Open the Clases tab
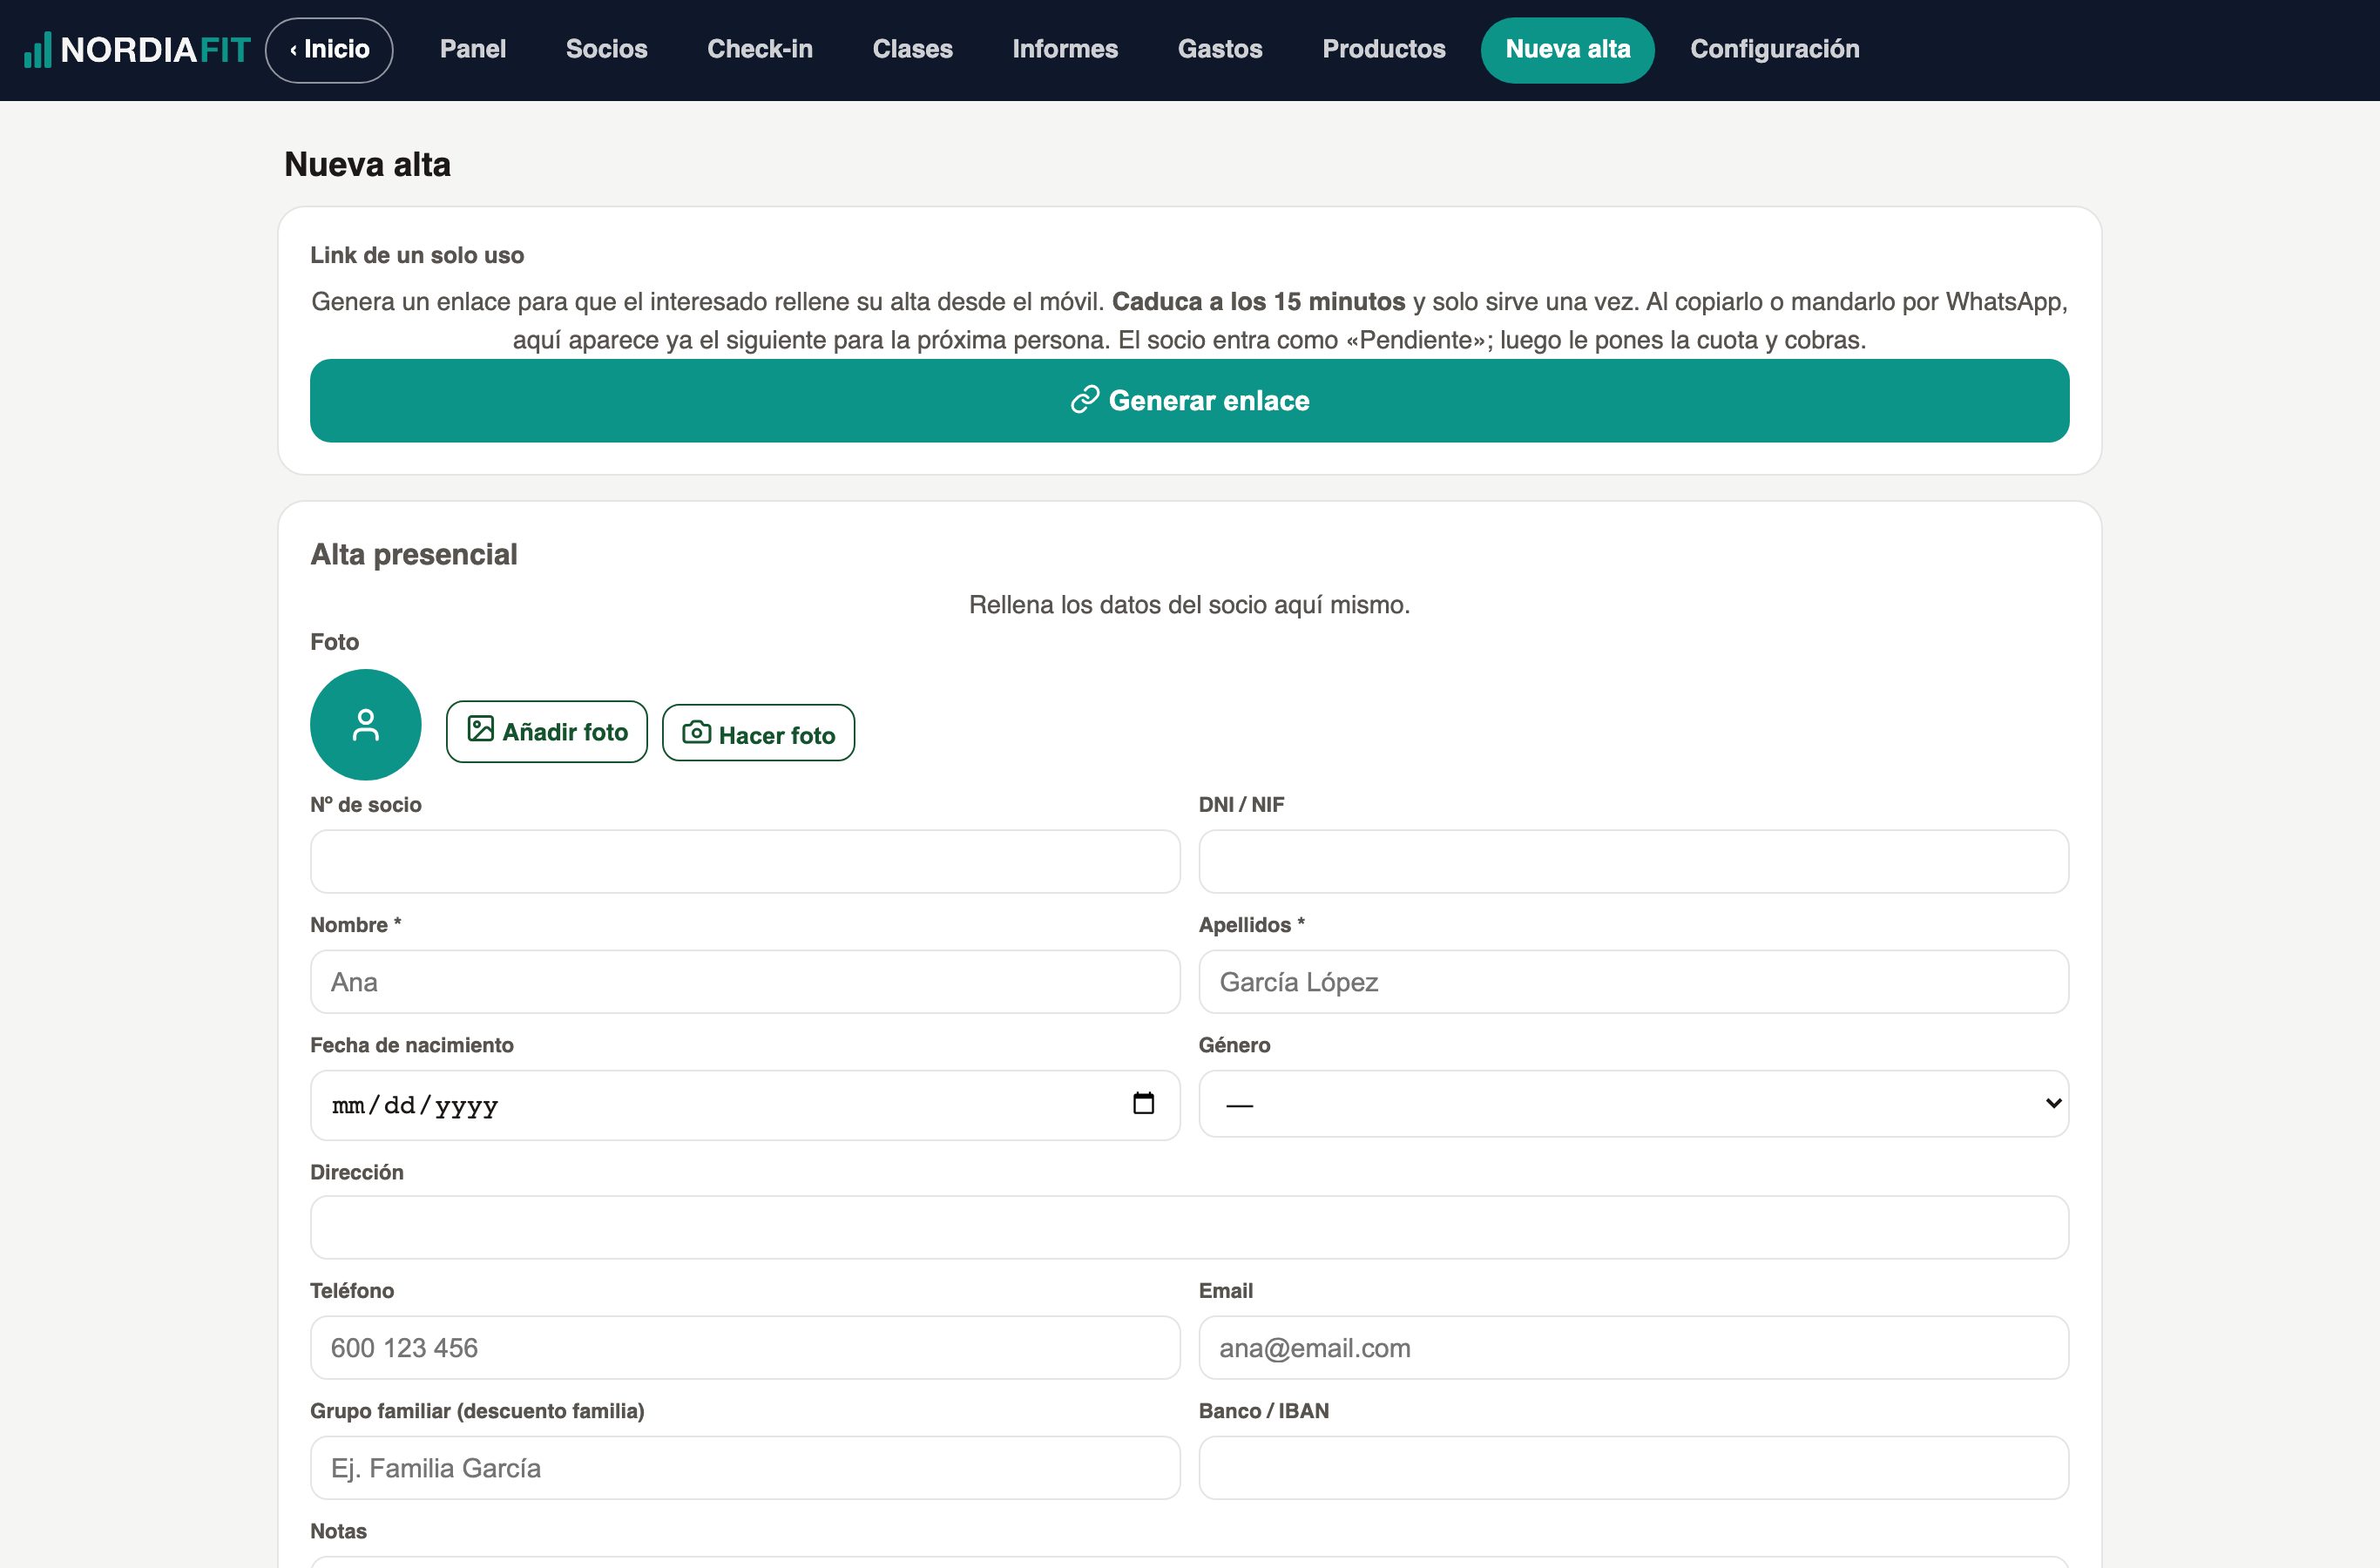This screenshot has width=2380, height=1568. click(912, 50)
